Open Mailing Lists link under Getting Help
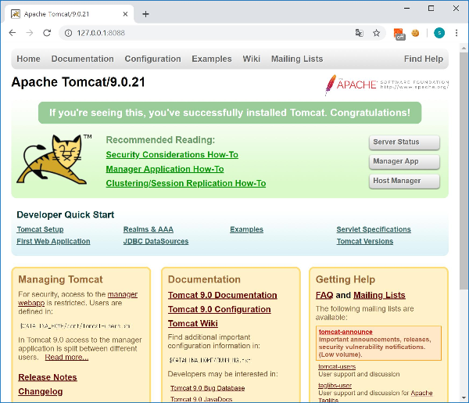 379,295
